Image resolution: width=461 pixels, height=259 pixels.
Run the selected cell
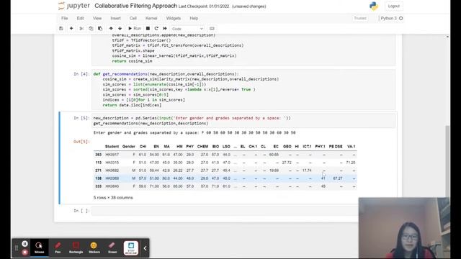135,29
